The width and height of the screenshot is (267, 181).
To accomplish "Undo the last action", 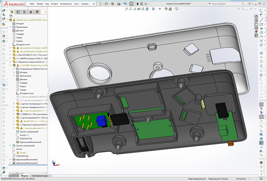I will tap(125, 4).
